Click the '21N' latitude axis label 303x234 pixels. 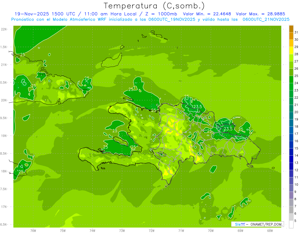[x=4, y=65]
